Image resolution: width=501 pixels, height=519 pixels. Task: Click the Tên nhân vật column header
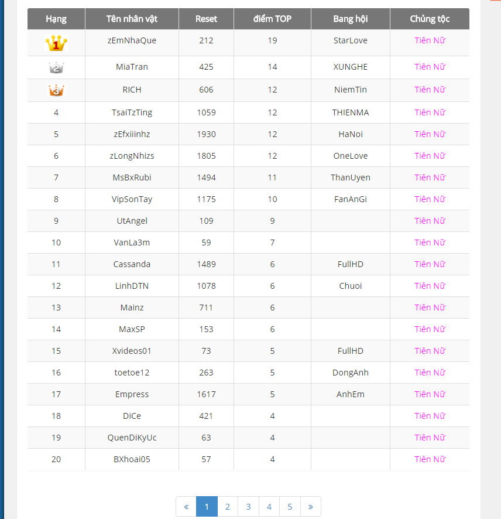[x=132, y=19]
